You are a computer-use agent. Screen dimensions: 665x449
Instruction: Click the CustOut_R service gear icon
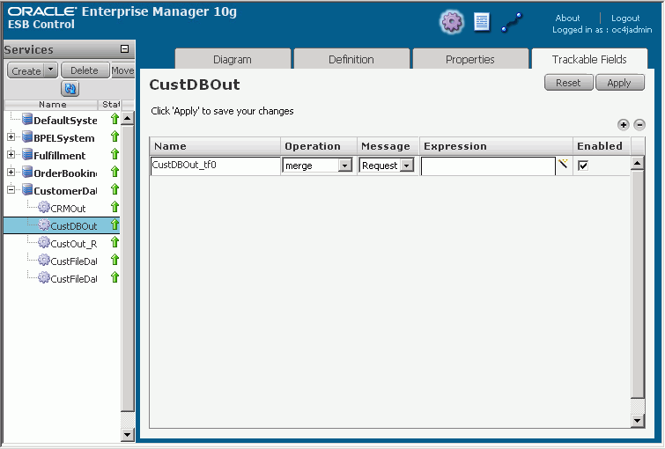click(44, 242)
